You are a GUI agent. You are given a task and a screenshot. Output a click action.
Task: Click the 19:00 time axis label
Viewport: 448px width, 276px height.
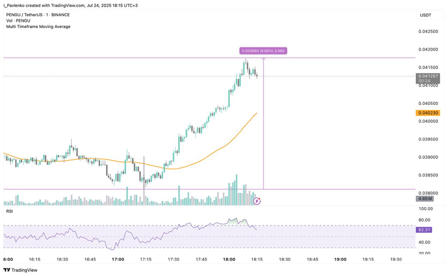pyautogui.click(x=340, y=259)
